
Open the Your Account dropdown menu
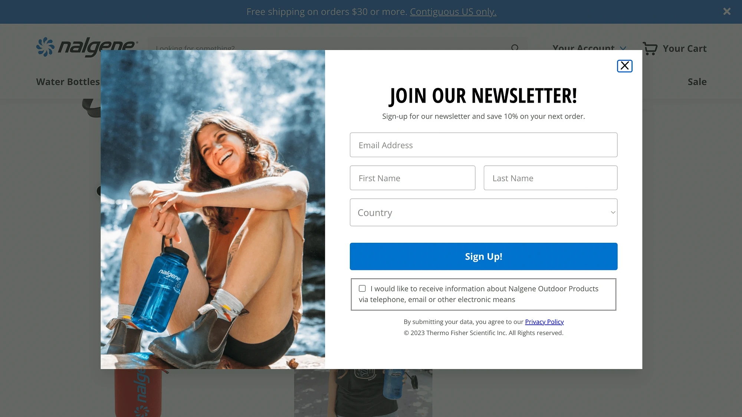[589, 48]
